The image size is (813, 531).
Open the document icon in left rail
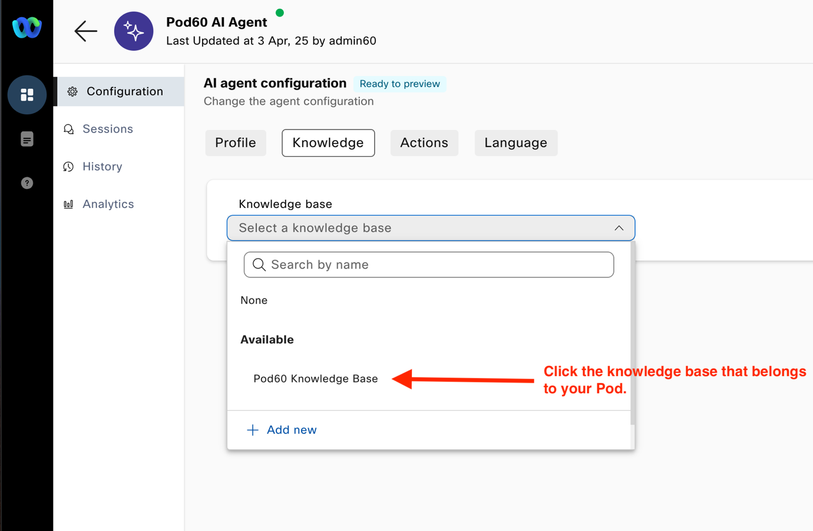click(x=27, y=139)
